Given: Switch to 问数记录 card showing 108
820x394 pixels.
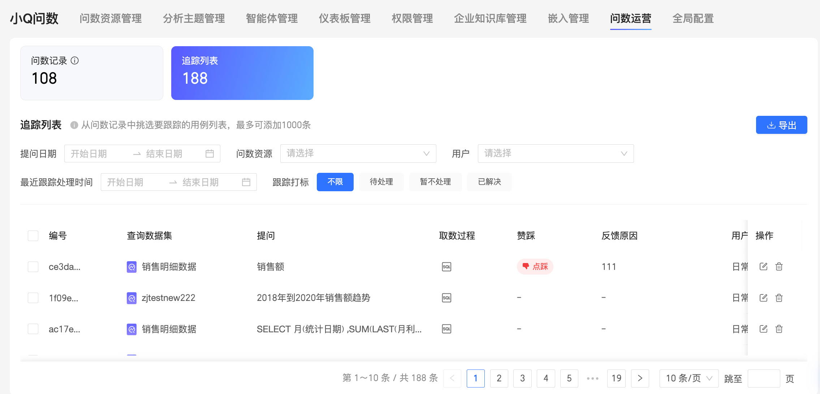Looking at the screenshot, I should [x=92, y=73].
